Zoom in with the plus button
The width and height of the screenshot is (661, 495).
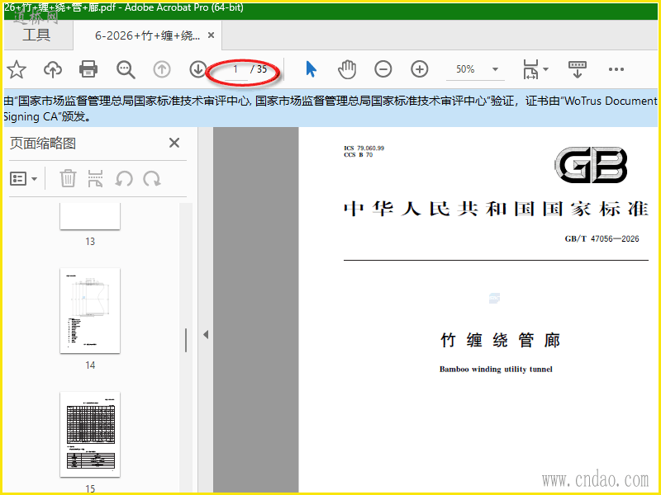tap(420, 69)
